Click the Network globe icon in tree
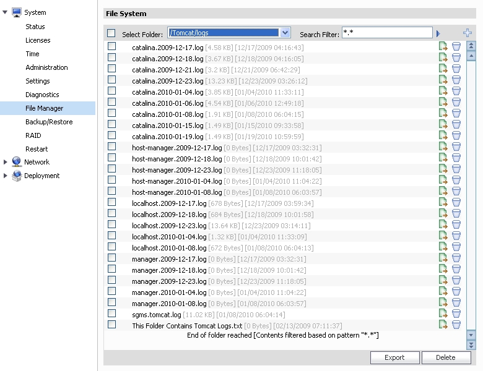The height and width of the screenshot is (371, 483). tap(17, 161)
